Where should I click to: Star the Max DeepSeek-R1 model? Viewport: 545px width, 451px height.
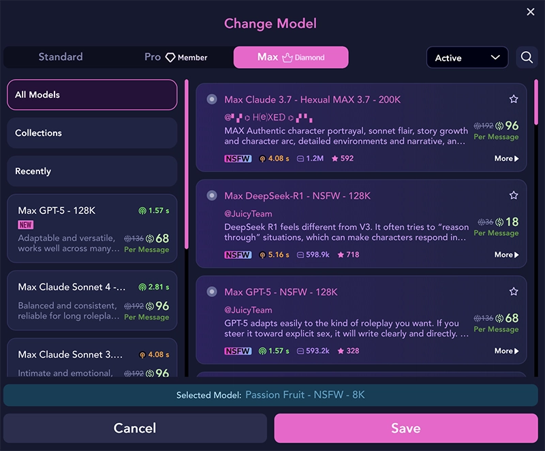click(513, 195)
